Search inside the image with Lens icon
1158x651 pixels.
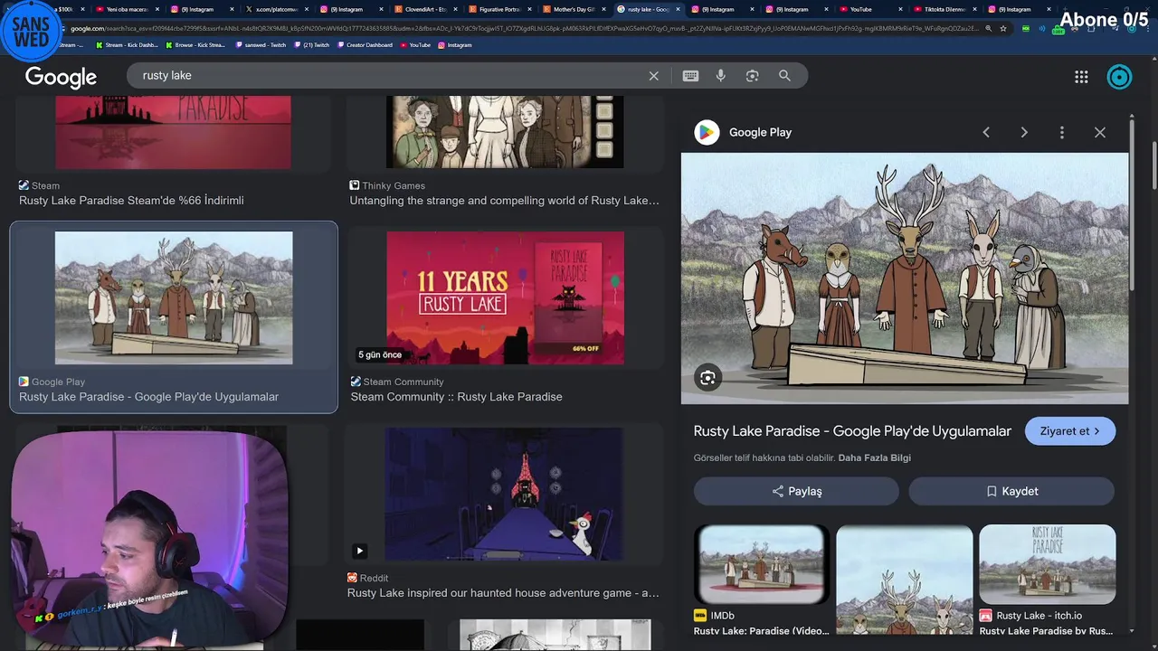click(707, 378)
